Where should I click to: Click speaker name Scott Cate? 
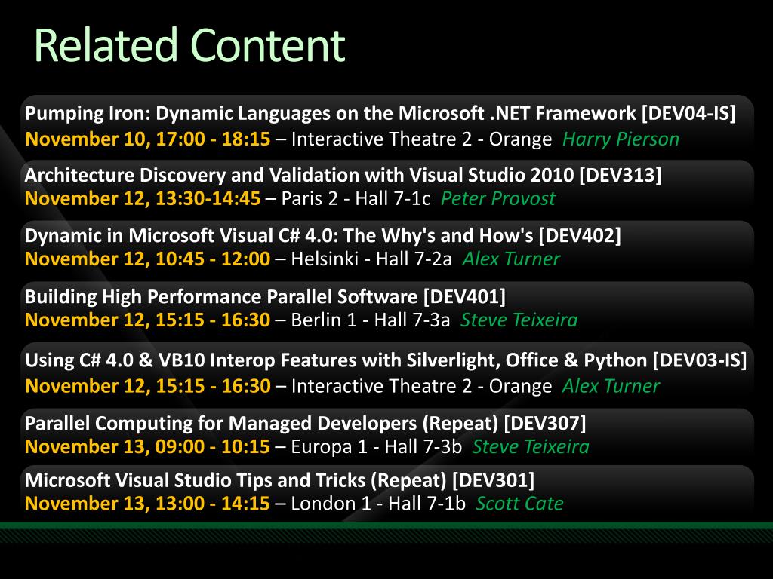pyautogui.click(x=519, y=503)
